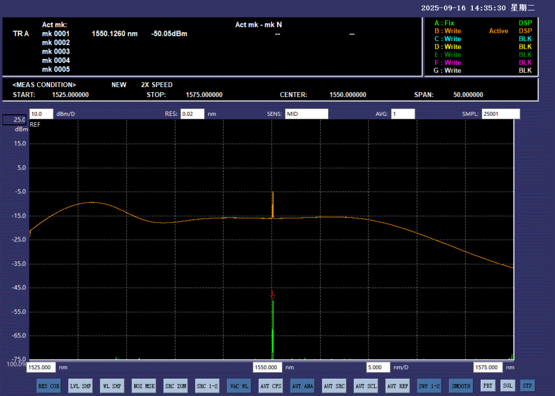The width and height of the screenshot is (555, 396).
Task: Select trace F : Write
Action: click(448, 63)
